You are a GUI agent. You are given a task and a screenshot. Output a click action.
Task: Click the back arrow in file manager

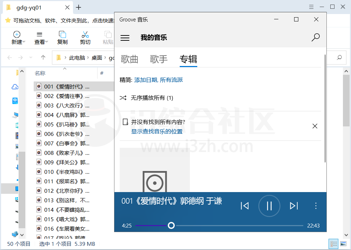[9, 58]
